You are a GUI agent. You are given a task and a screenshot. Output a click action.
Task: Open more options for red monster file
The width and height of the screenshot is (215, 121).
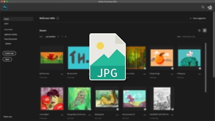tap(62, 74)
